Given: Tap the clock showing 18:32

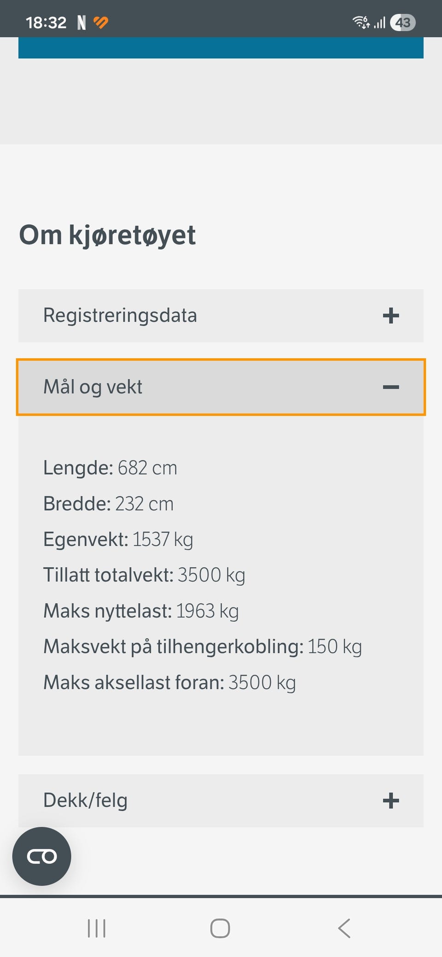Looking at the screenshot, I should click(46, 23).
